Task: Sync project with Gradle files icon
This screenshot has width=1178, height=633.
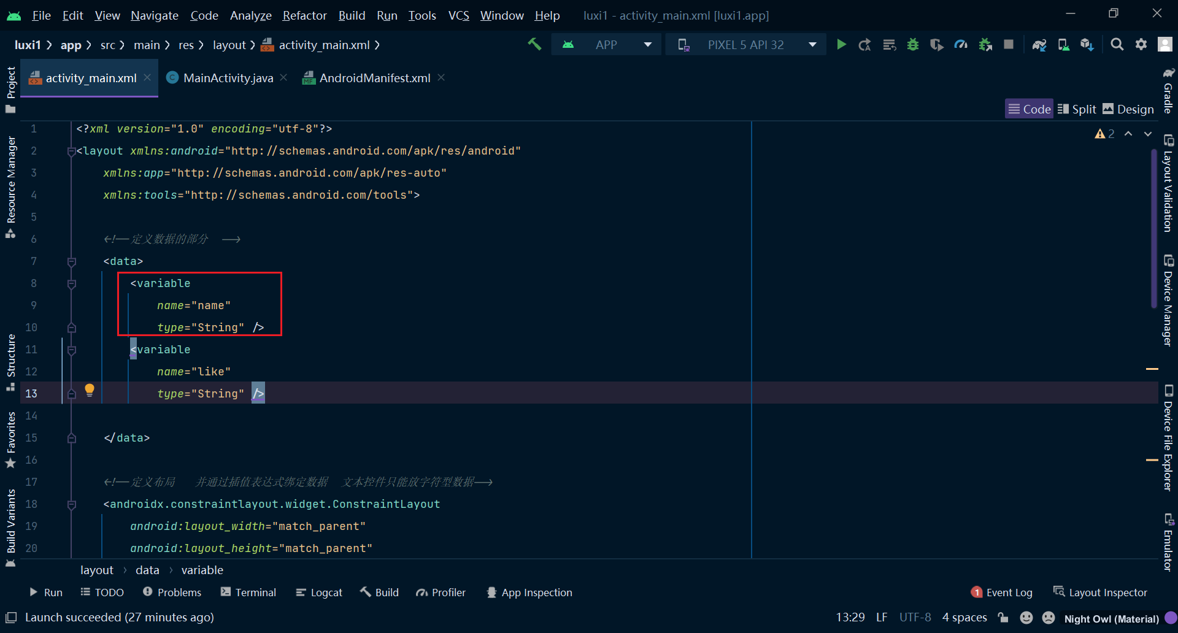Action: pos(1039,44)
